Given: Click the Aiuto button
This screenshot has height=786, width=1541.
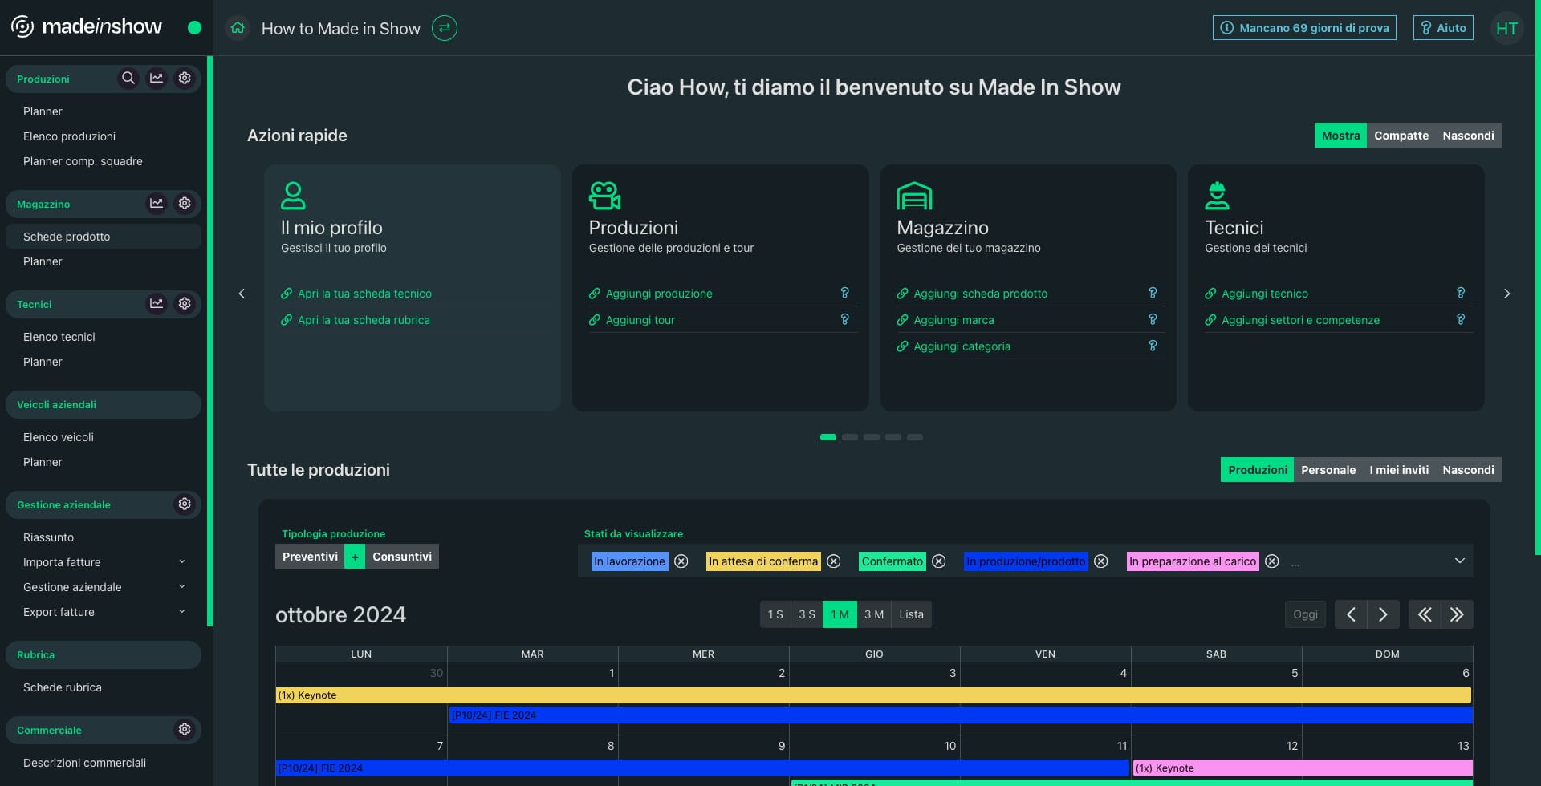Looking at the screenshot, I should click(x=1442, y=28).
